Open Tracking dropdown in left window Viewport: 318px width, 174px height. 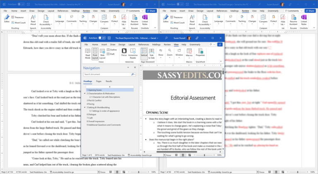83,20
